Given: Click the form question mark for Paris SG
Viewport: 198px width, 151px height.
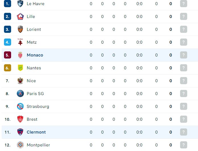Looking at the screenshot, I should pyautogui.click(x=183, y=94).
